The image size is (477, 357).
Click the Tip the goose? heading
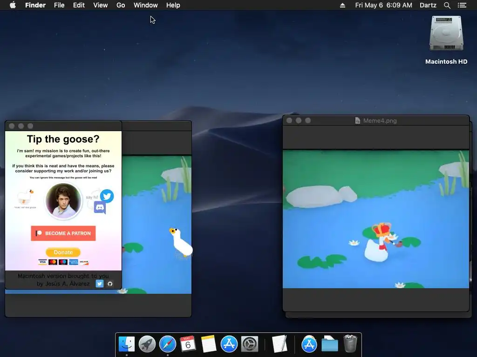[x=63, y=139]
